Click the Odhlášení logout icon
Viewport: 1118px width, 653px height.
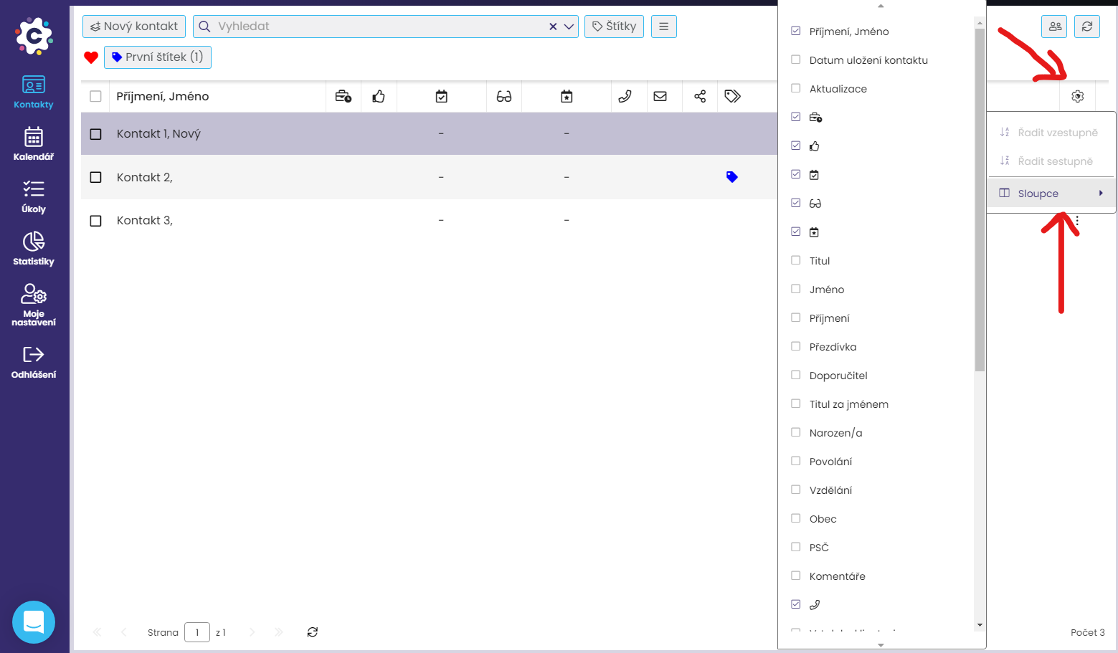click(x=34, y=362)
